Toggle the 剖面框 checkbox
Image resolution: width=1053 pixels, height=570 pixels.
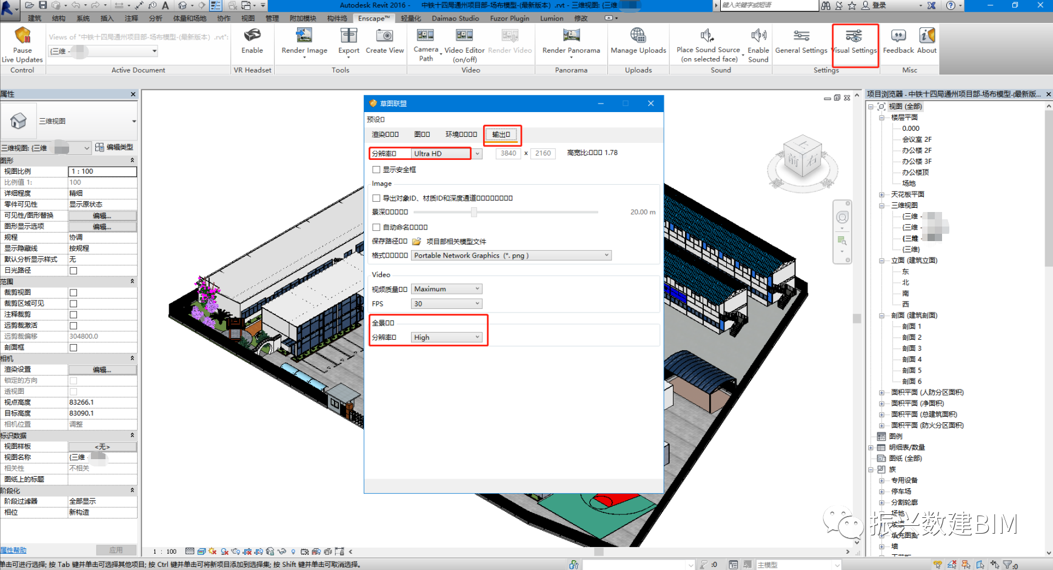pyautogui.click(x=73, y=348)
